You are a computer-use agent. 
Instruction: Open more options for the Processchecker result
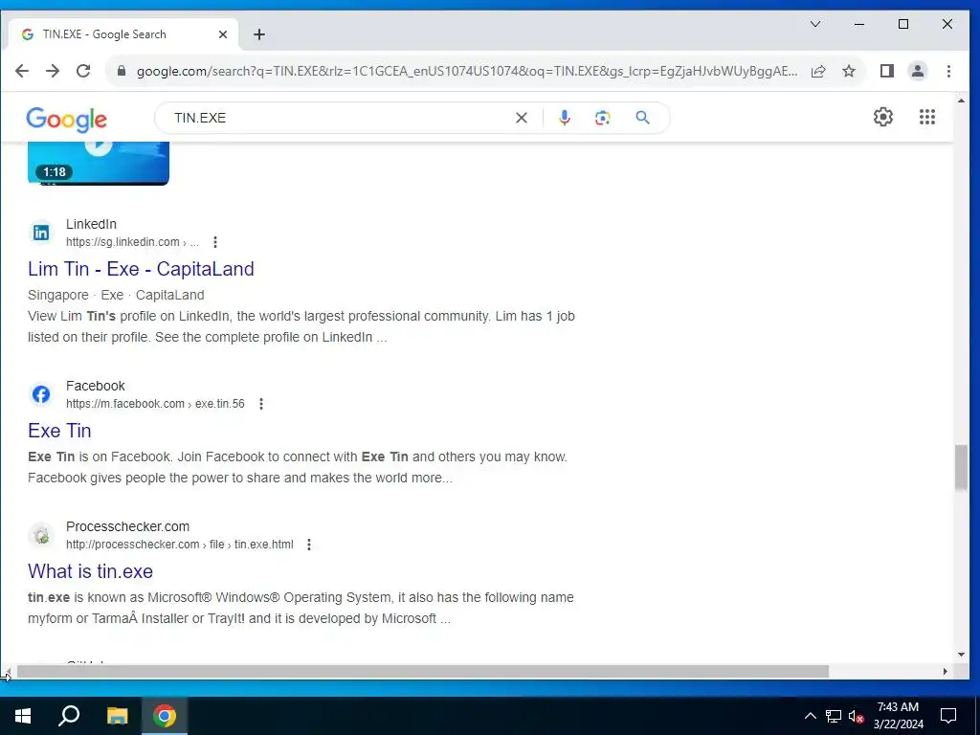click(309, 545)
